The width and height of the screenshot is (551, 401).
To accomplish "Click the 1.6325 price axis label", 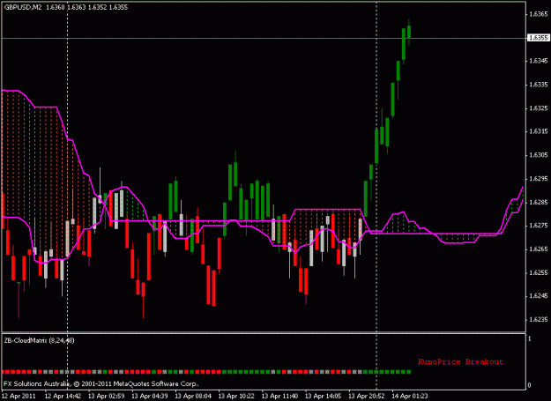I will (539, 108).
